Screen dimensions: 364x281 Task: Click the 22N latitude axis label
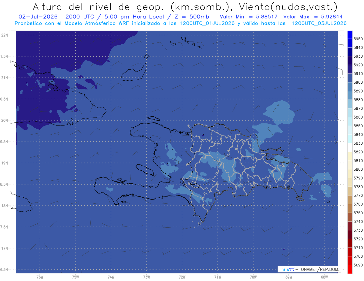point(5,35)
